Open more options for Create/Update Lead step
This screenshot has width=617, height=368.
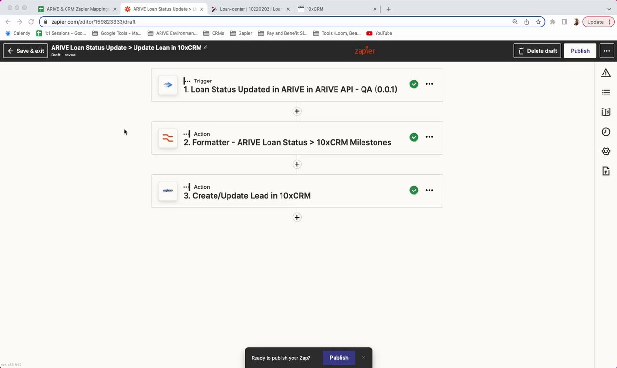pyautogui.click(x=429, y=190)
